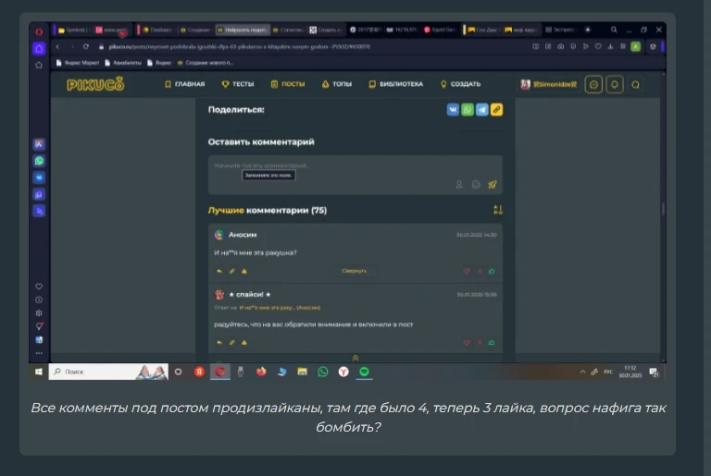
Task: Open Opera sidebar heart bookmarks icon
Action: point(39,287)
